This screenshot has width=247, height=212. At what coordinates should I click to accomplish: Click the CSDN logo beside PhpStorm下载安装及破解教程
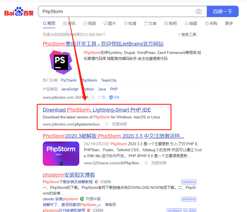[x=97, y=182]
